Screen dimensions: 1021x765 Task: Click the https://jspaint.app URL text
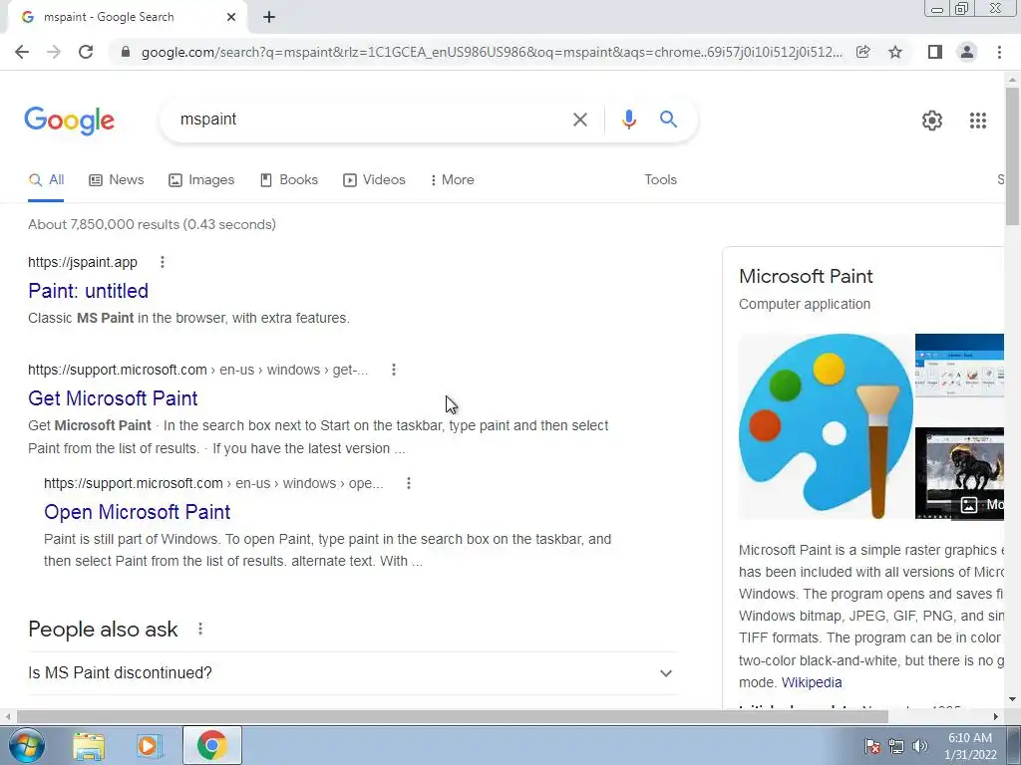coord(83,262)
